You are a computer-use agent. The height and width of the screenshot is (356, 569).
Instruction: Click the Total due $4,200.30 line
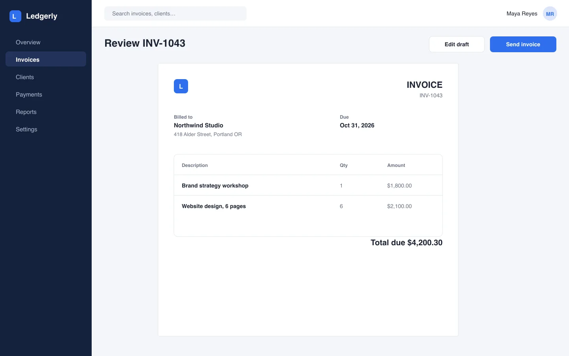coord(406,242)
